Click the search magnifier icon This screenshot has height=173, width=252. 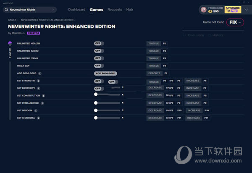point(6,9)
